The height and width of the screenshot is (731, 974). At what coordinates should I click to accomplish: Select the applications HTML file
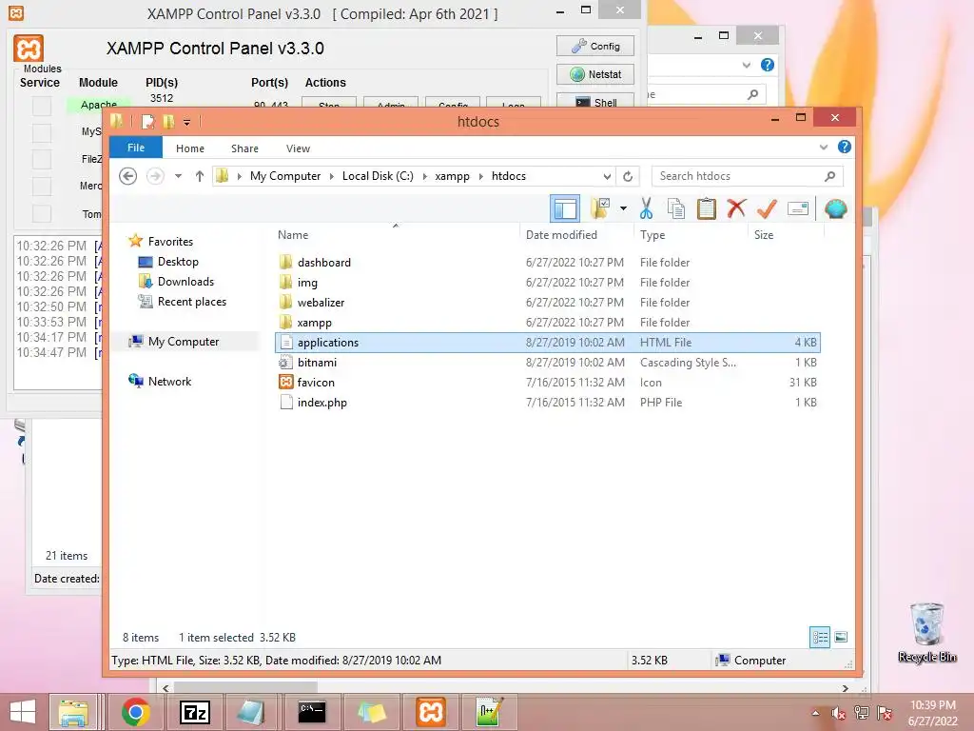point(547,343)
